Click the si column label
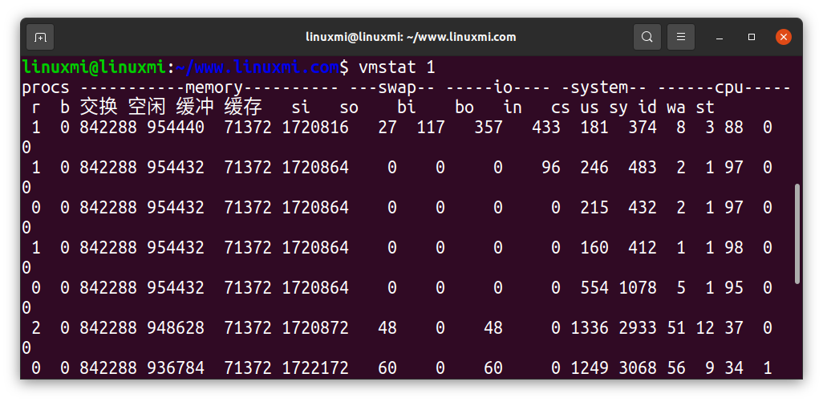The width and height of the screenshot is (823, 402). (302, 108)
